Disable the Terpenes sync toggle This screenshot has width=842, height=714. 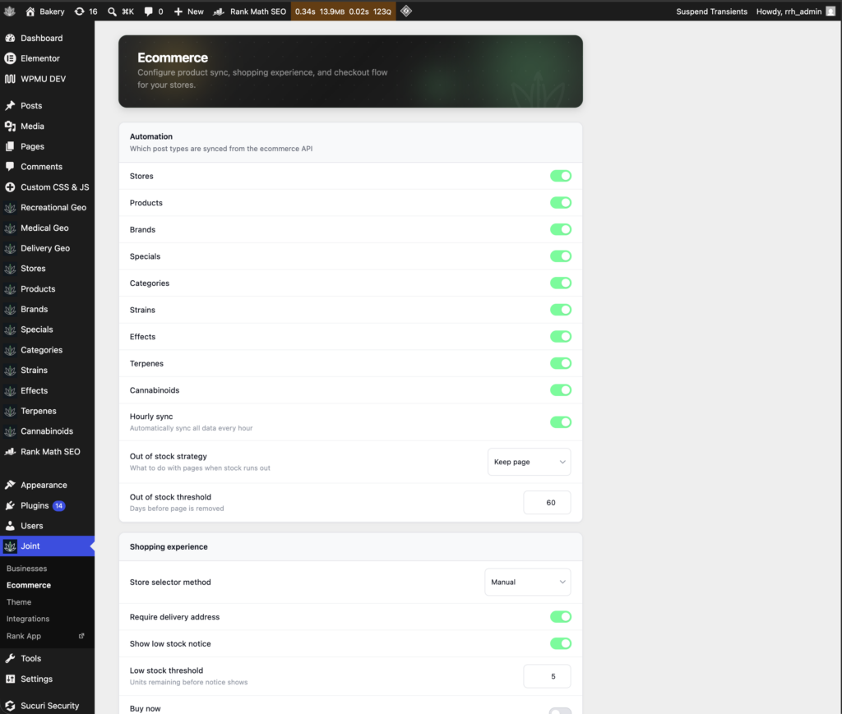pos(561,364)
